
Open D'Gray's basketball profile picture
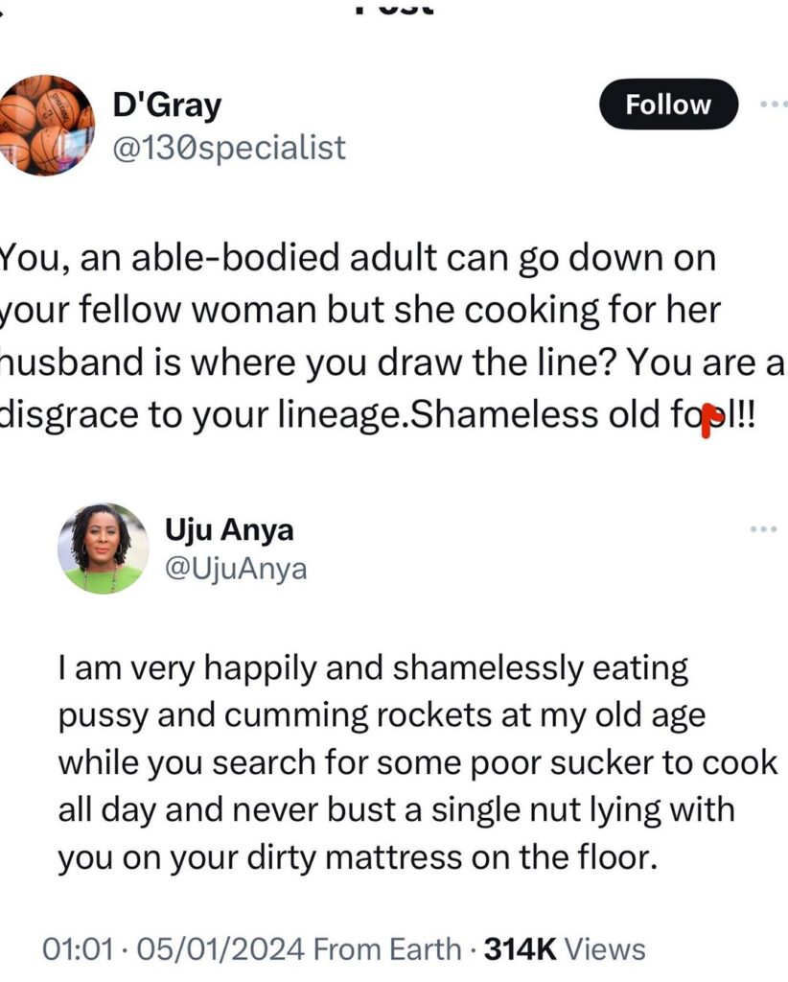[46, 126]
